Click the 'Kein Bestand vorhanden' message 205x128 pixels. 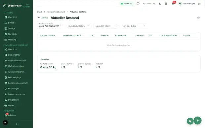pyautogui.click(x=119, y=45)
